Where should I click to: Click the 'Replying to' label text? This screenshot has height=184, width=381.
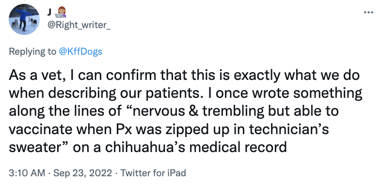tap(32, 52)
